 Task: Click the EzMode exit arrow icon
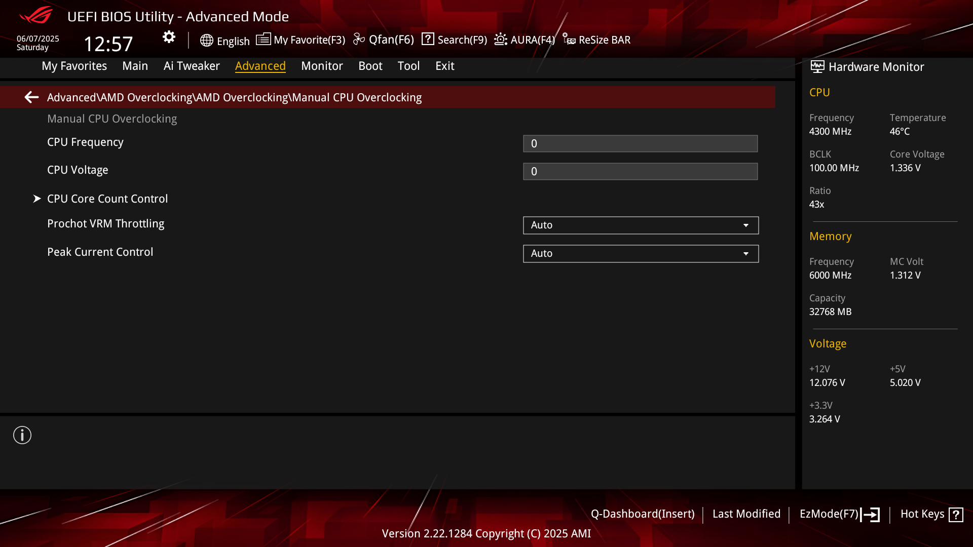(870, 515)
